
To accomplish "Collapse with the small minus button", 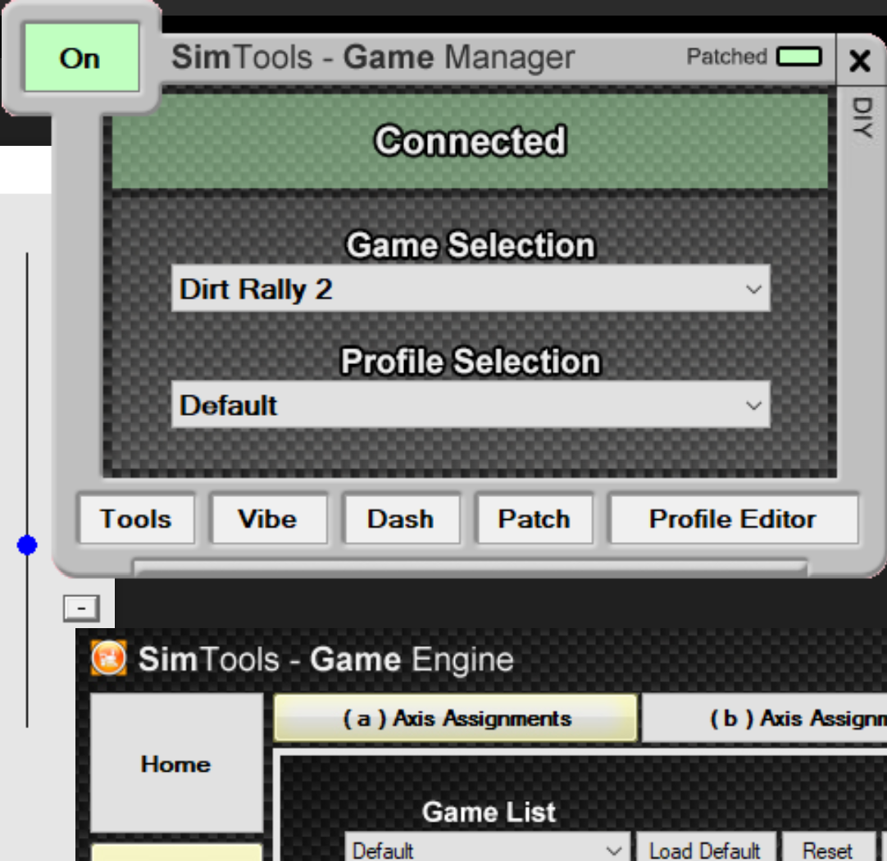I will click(81, 608).
